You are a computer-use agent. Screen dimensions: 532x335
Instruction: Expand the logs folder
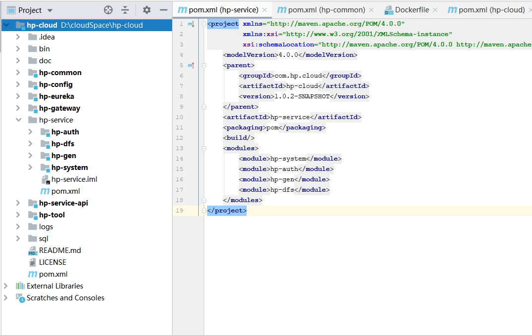click(18, 227)
